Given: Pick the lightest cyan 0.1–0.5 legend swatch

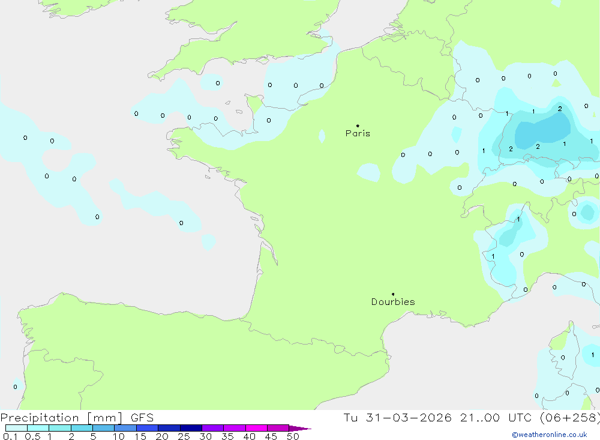Looking at the screenshot, I should [16, 428].
